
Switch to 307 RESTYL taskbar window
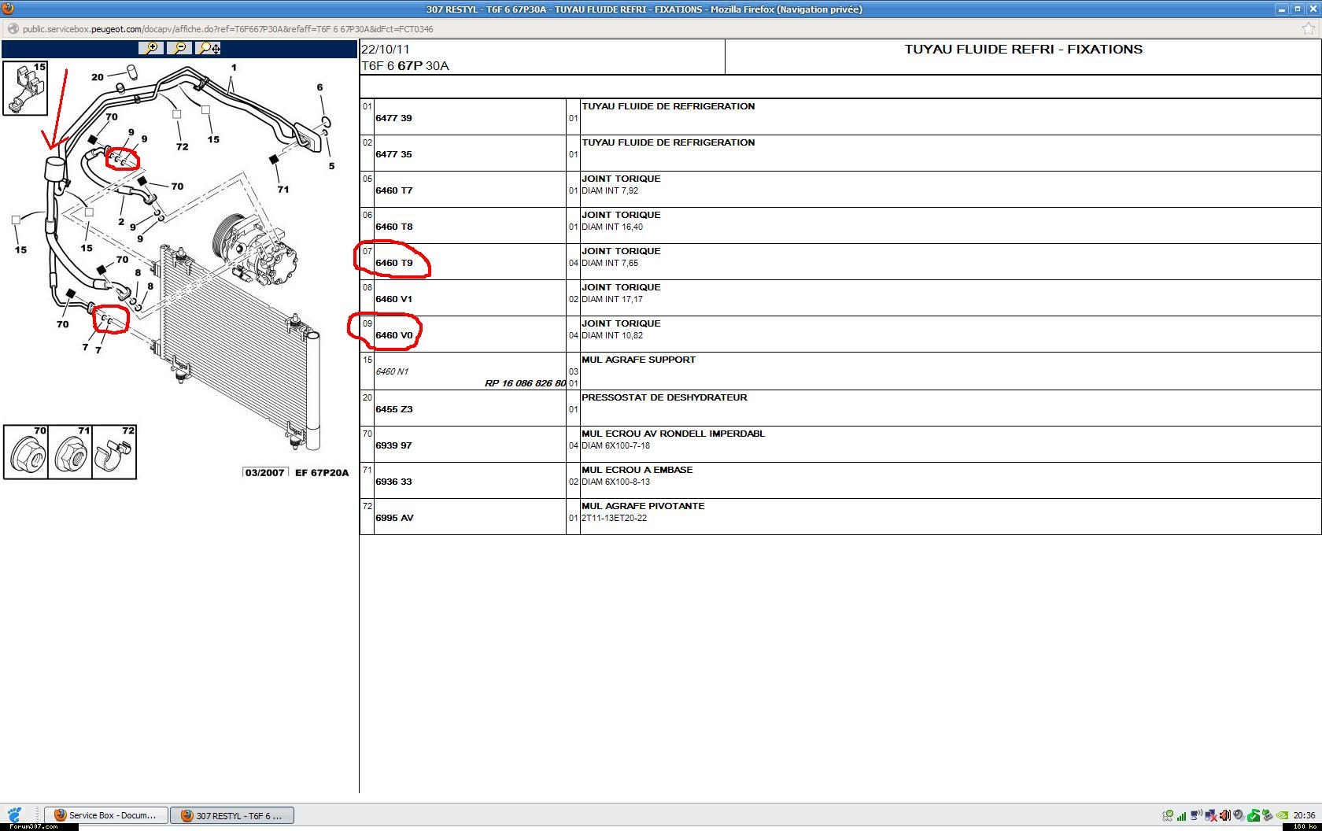pos(233,815)
